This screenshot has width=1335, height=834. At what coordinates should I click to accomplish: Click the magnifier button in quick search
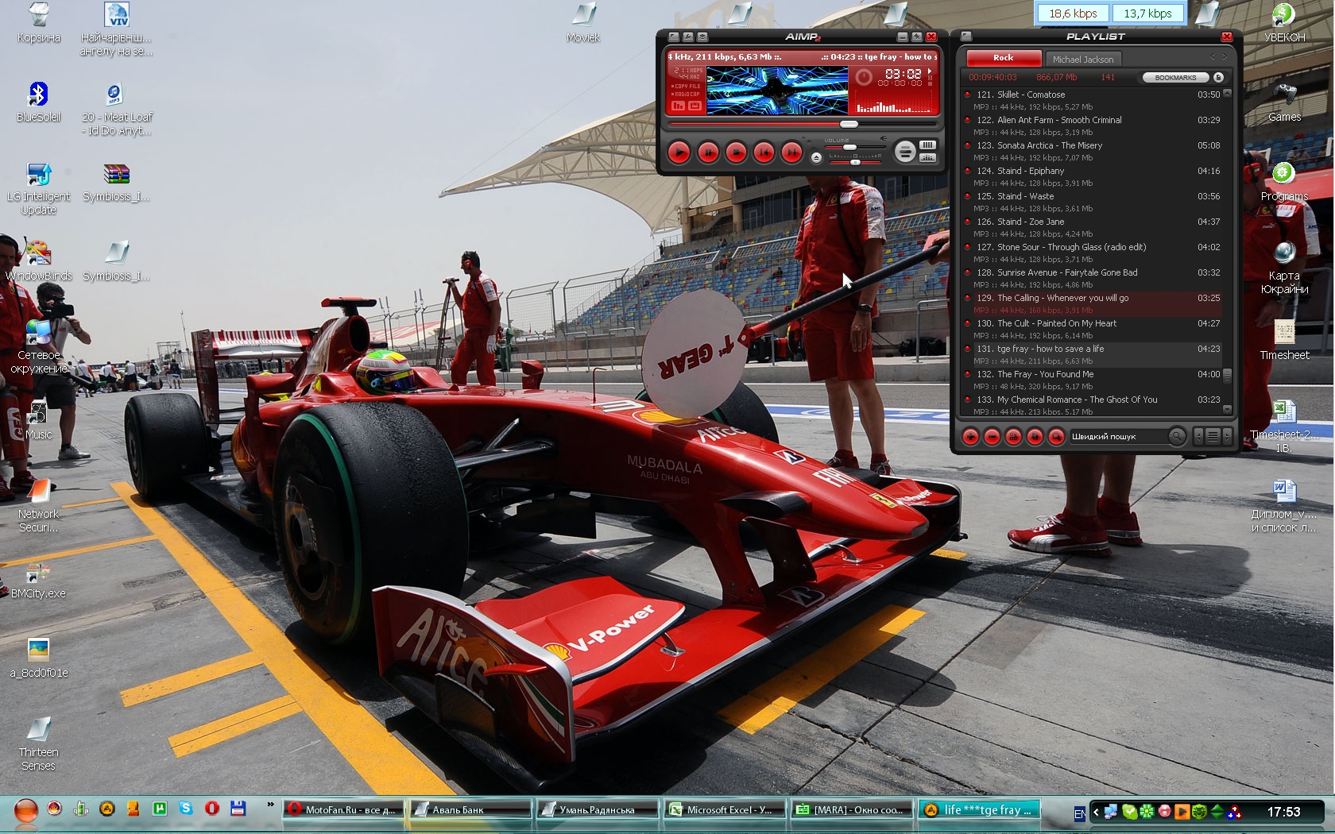click(x=1177, y=436)
